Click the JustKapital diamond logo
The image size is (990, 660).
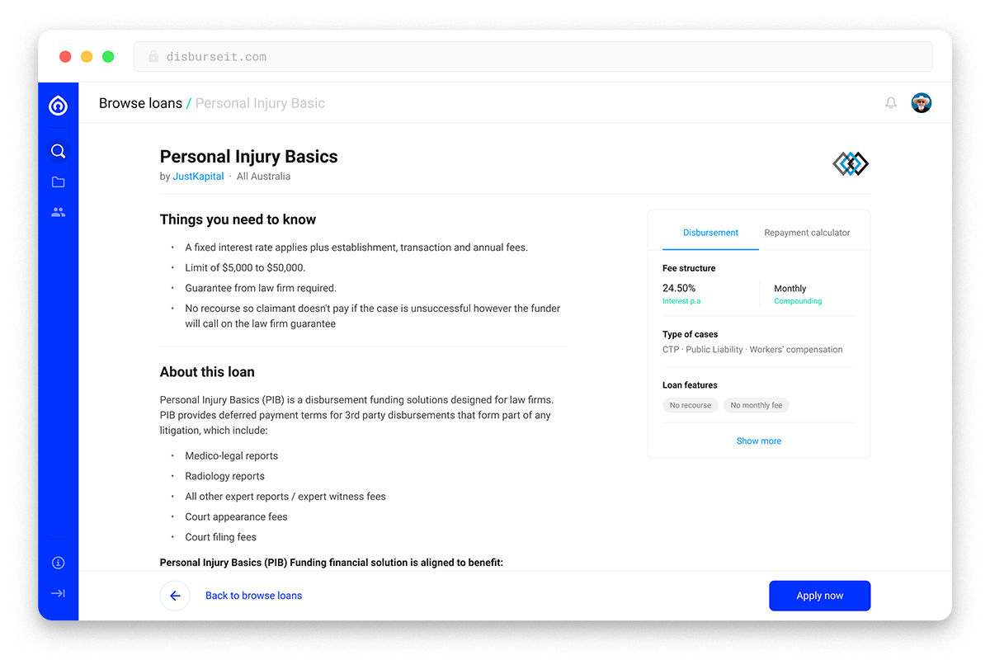(851, 164)
